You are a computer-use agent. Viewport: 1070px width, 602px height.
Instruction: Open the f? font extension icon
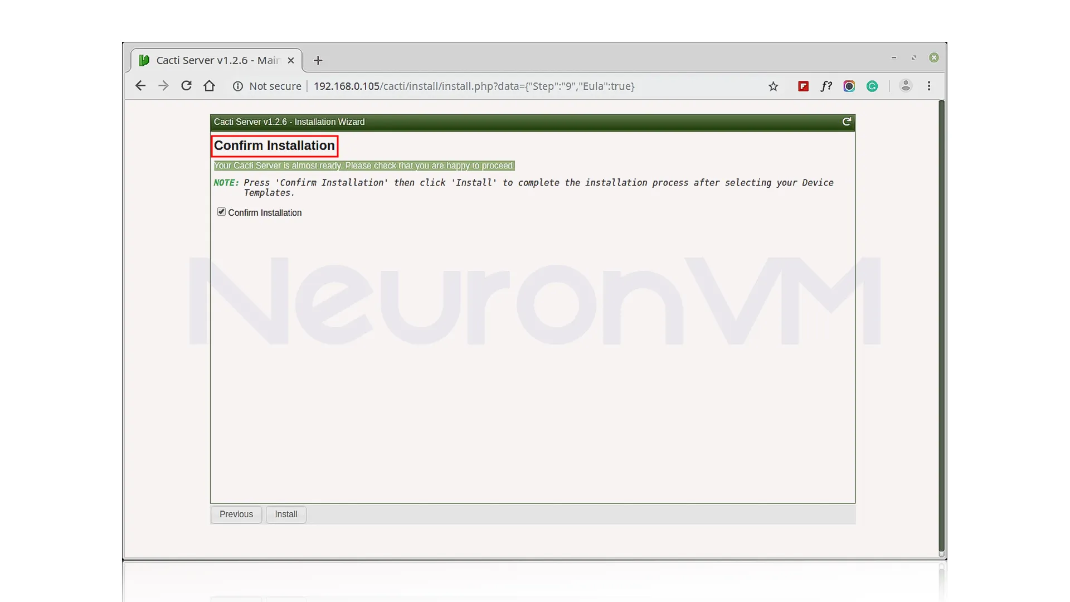[826, 86]
